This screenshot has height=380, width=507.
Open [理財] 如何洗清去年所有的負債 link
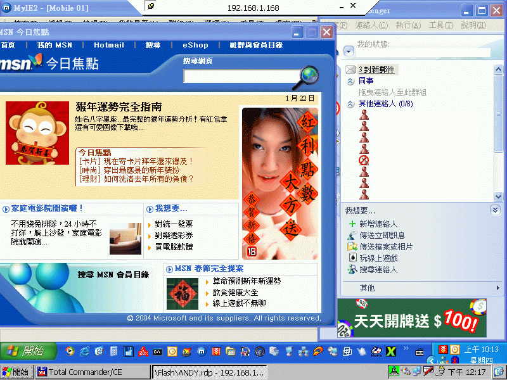click(x=136, y=179)
